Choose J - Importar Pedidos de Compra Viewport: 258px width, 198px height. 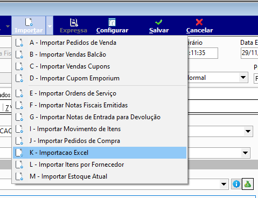pos(100,141)
